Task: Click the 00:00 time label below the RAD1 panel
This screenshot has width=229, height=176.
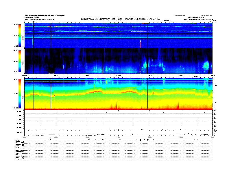Action: click(x=24, y=76)
